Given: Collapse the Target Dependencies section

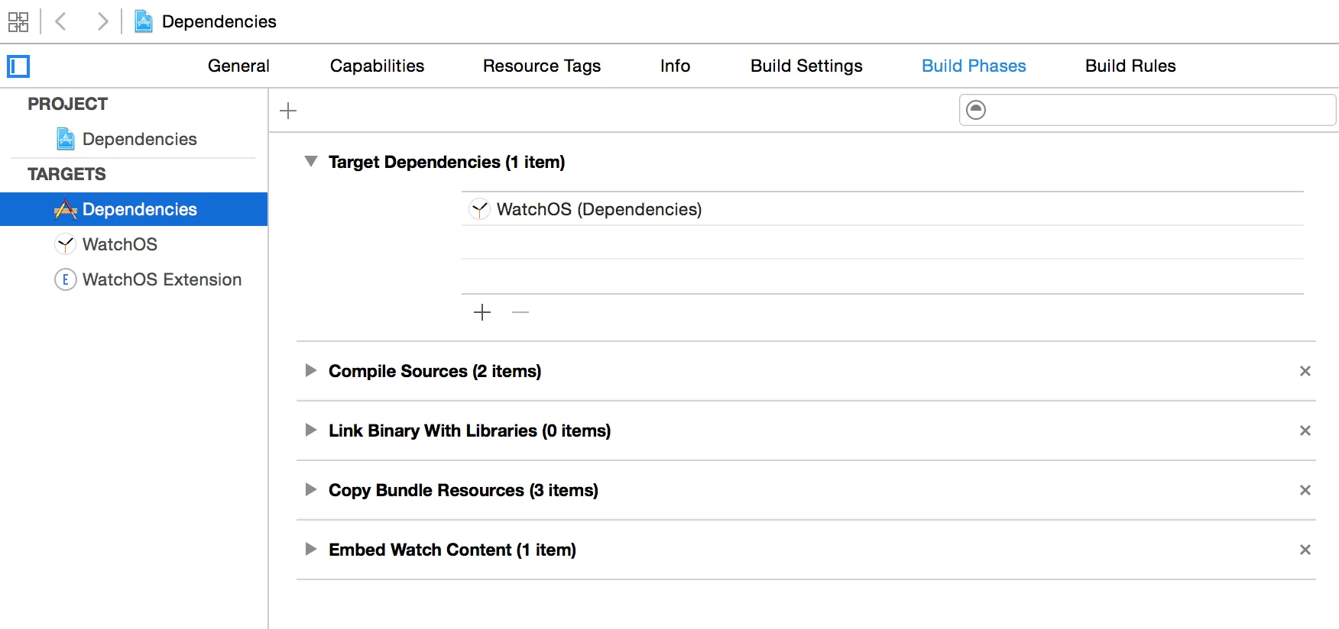Looking at the screenshot, I should [310, 162].
